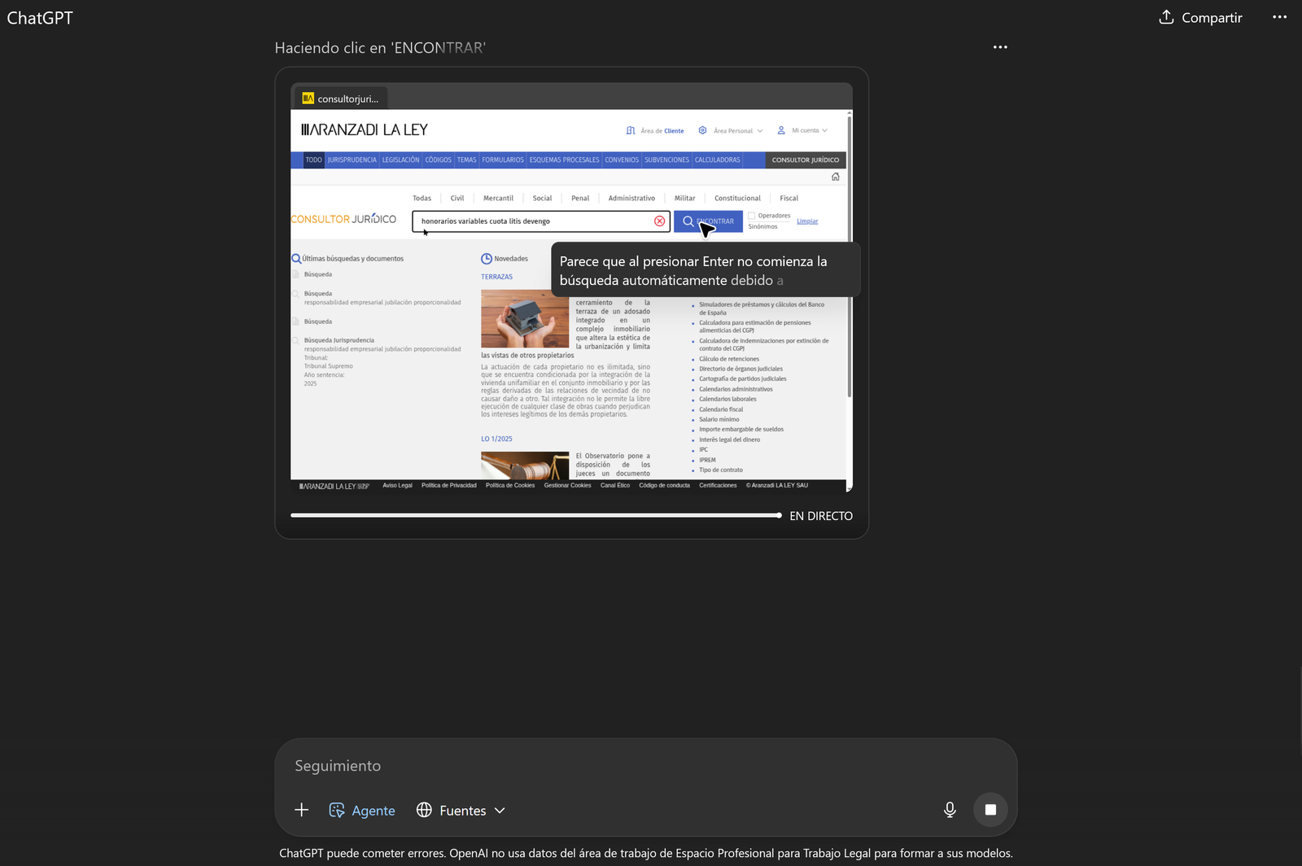The height and width of the screenshot is (866, 1302).
Task: Open the top-right three-dot options menu
Action: point(1279,17)
